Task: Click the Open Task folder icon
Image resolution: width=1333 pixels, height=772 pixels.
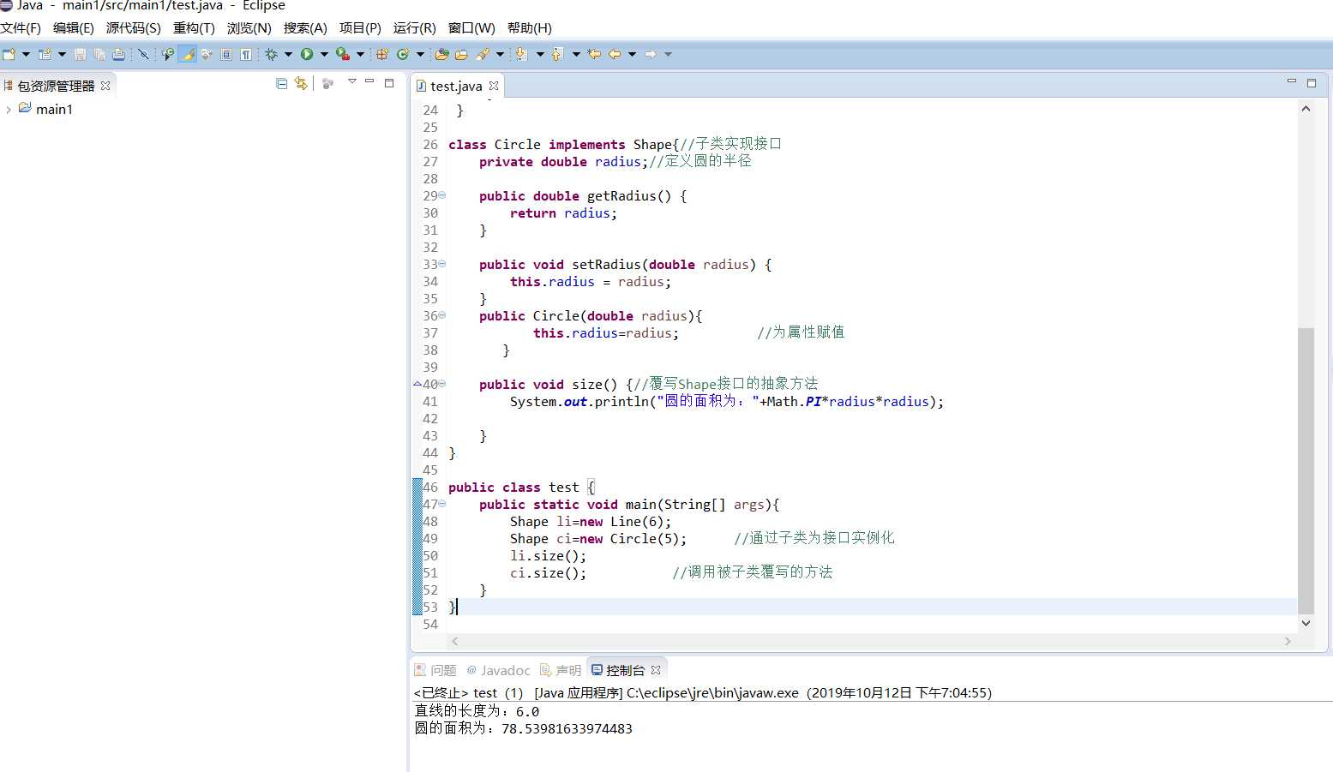Action: pyautogui.click(x=461, y=54)
